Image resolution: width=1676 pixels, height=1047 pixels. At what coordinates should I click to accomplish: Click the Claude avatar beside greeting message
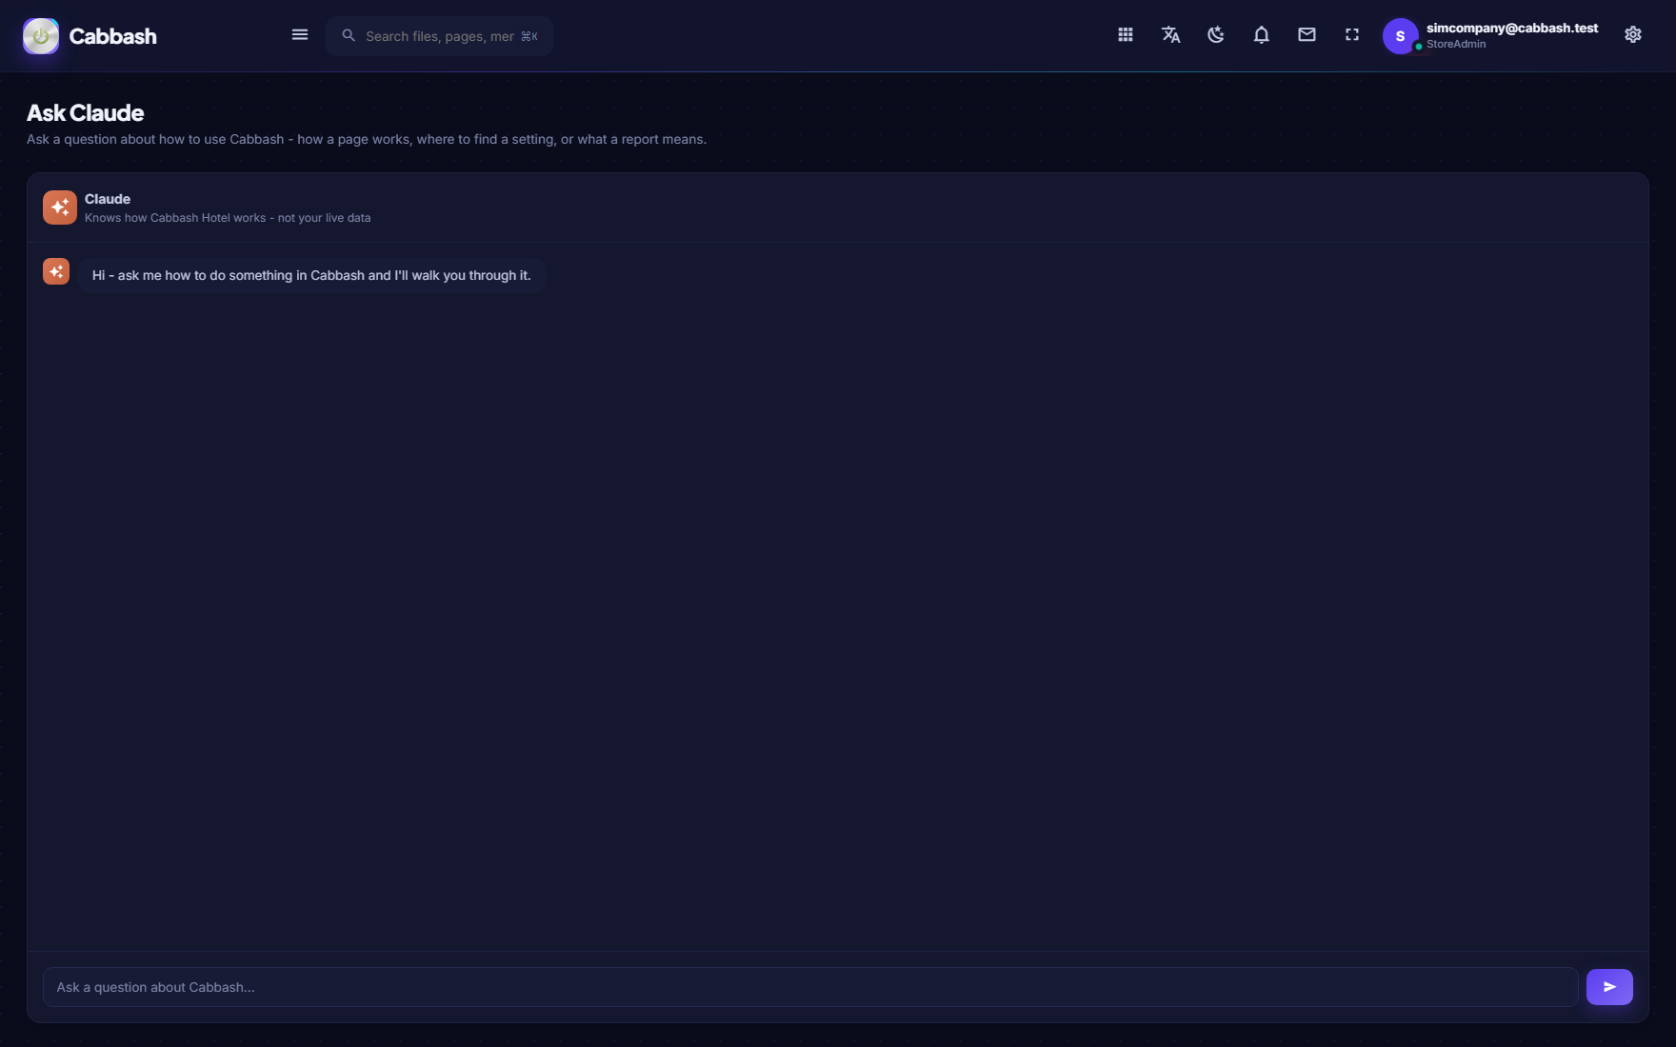pyautogui.click(x=56, y=272)
